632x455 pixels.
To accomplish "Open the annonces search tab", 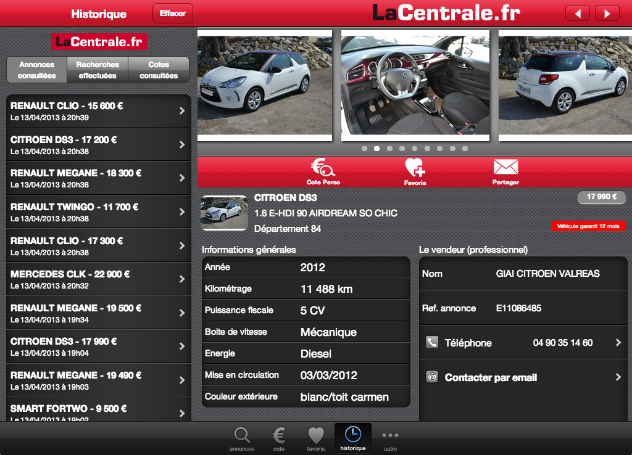I will (242, 439).
